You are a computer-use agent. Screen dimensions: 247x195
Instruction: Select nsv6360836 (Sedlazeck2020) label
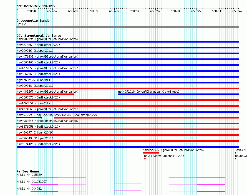pos(75,115)
